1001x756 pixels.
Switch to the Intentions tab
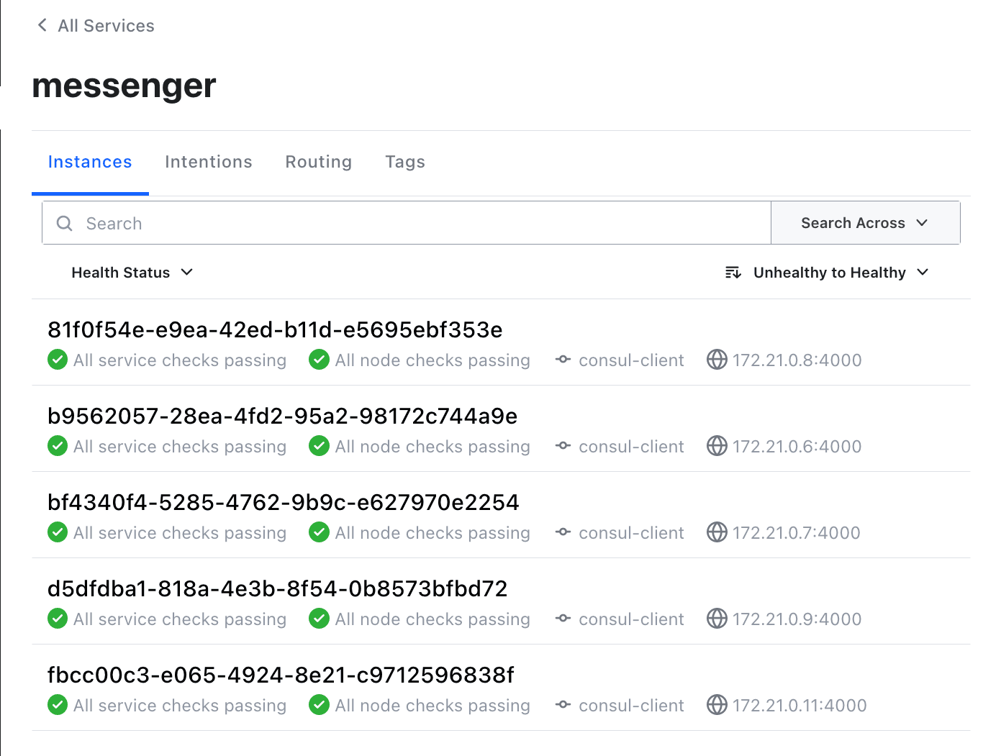coord(208,162)
